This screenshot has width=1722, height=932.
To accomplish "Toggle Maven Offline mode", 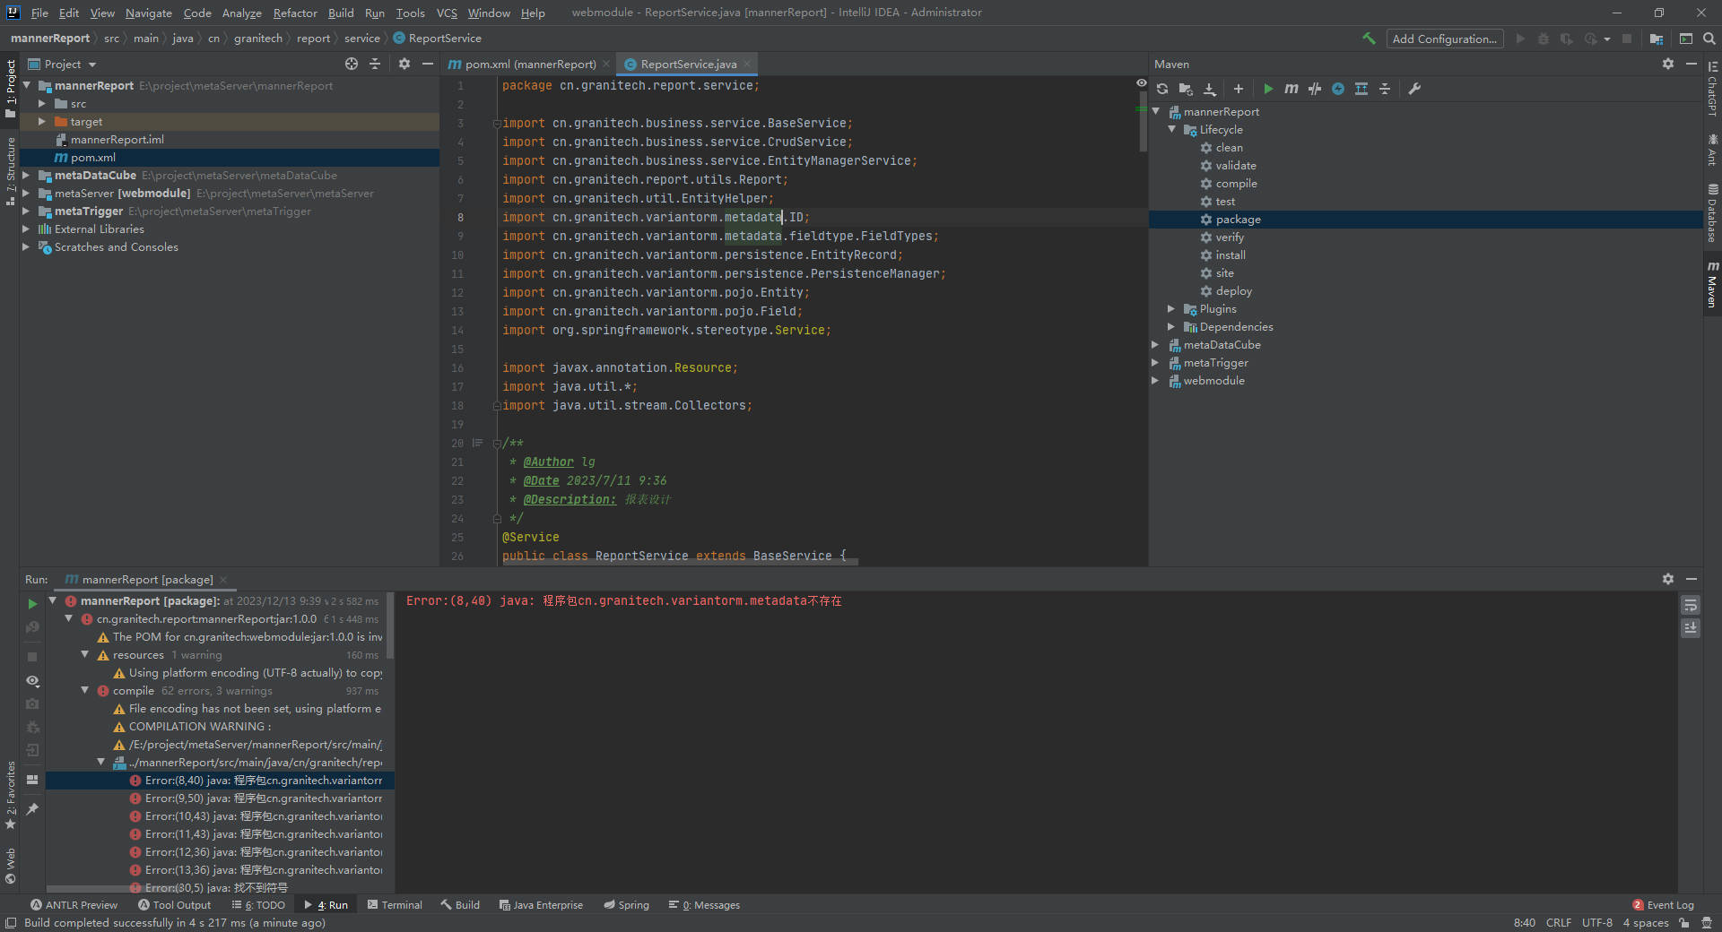I will click(1338, 89).
